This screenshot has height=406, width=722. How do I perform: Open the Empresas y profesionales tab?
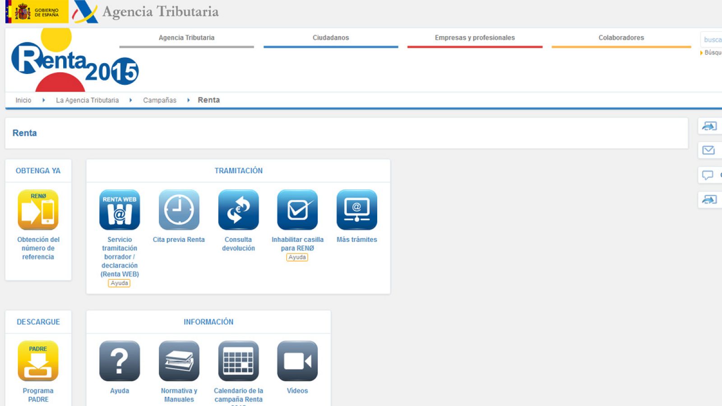coord(475,38)
